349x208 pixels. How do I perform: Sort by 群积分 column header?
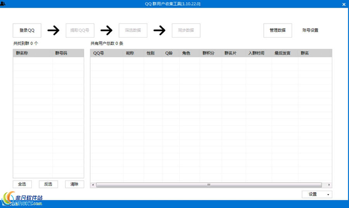click(211, 53)
